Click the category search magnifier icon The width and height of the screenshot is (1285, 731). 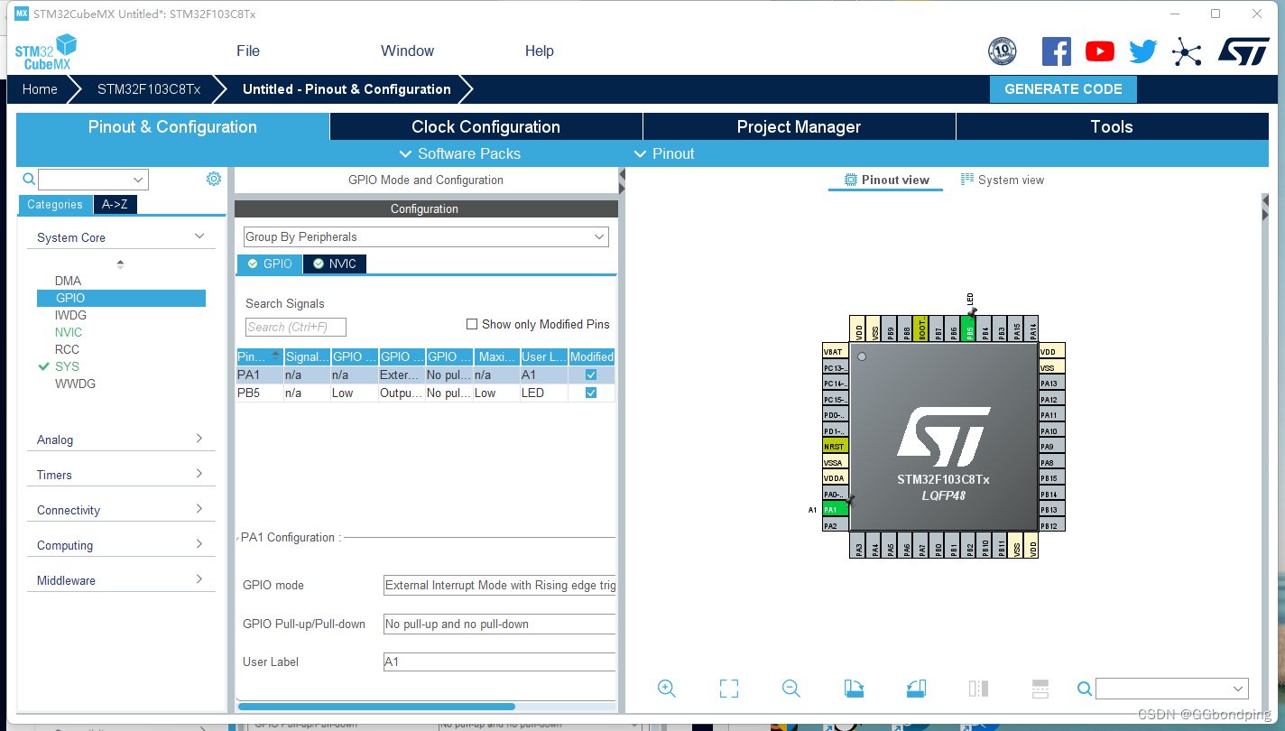point(29,179)
